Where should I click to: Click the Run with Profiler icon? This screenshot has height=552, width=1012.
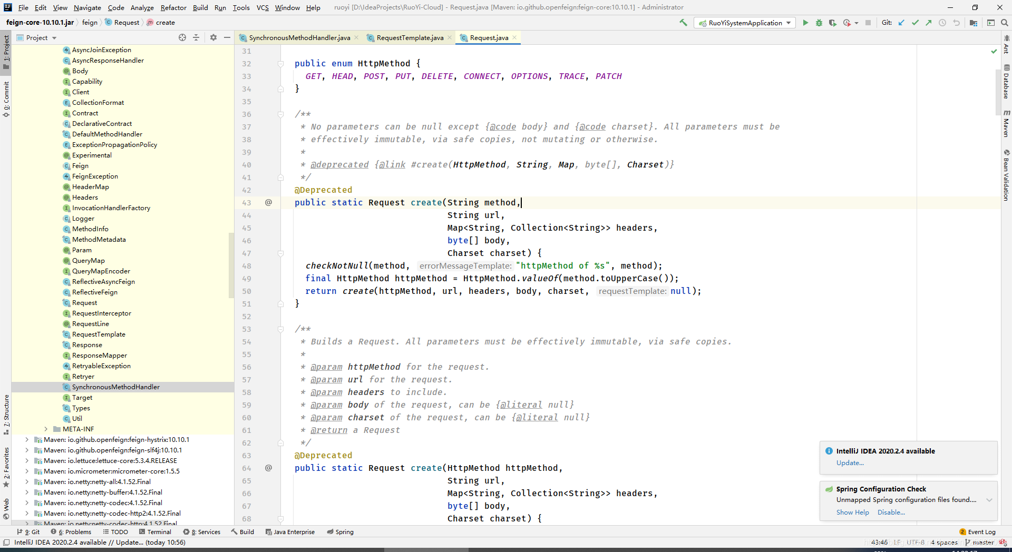point(846,23)
